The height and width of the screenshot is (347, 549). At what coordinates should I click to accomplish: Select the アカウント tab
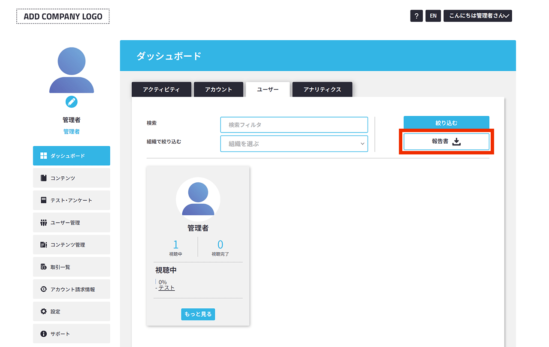219,89
